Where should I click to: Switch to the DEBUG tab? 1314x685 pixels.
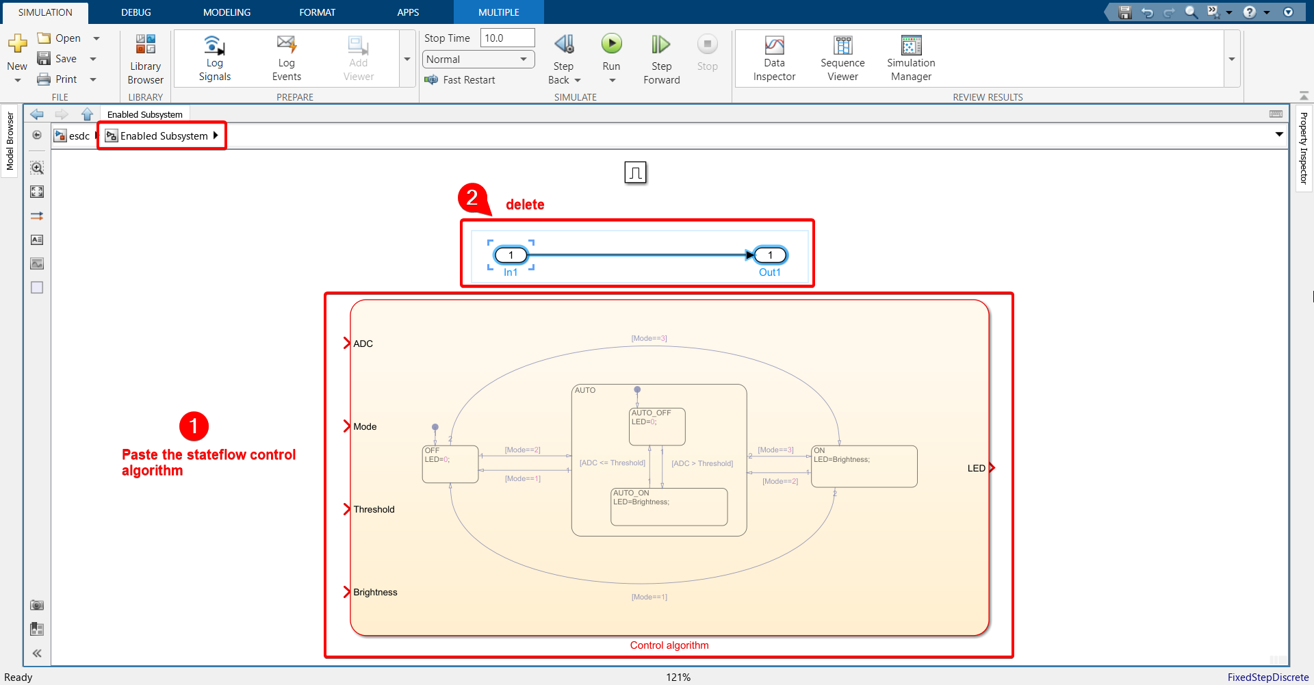(136, 12)
